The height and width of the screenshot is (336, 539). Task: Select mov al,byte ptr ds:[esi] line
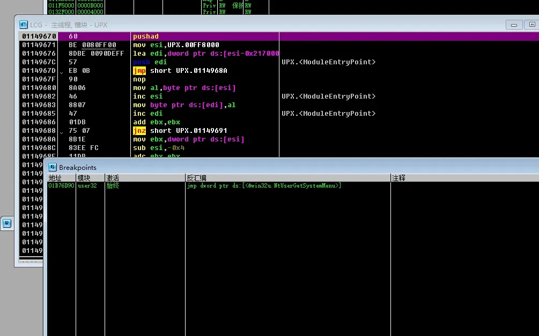[184, 87]
